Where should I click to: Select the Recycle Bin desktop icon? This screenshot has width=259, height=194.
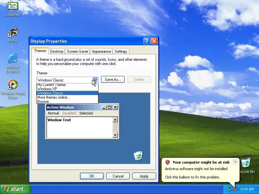[x=247, y=166]
